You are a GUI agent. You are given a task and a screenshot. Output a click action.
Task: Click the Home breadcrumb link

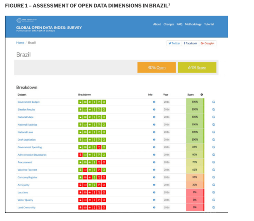tap(20, 43)
